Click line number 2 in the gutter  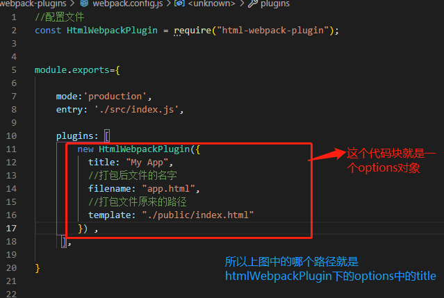(x=14, y=31)
